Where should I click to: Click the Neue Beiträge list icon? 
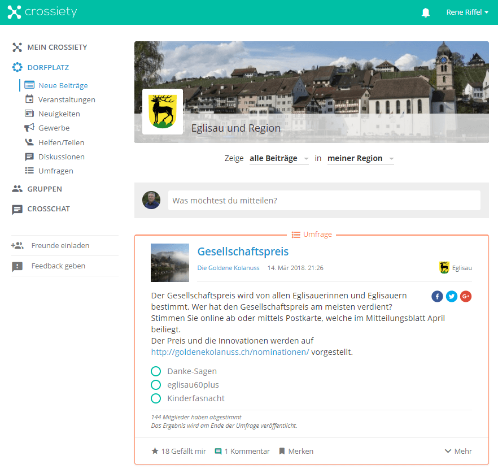[x=29, y=85]
